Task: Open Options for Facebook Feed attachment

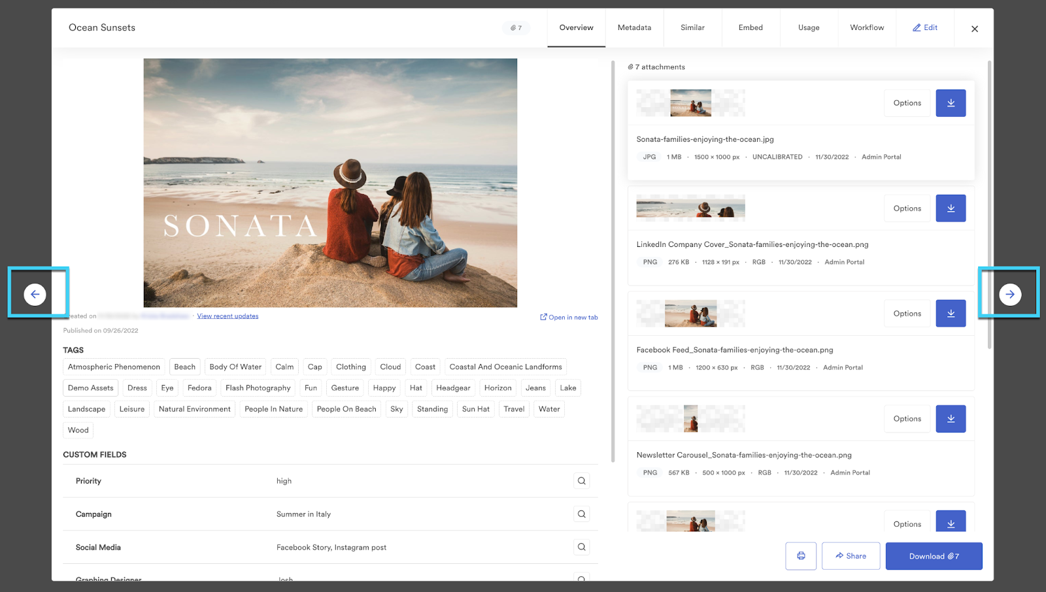Action: (907, 314)
